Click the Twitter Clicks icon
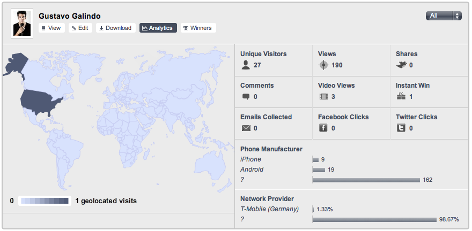Viewport: 472px width, 231px height. pos(401,128)
